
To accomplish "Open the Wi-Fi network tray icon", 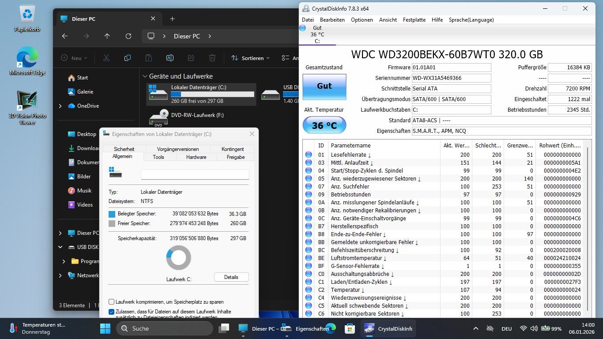I will [x=524, y=328].
